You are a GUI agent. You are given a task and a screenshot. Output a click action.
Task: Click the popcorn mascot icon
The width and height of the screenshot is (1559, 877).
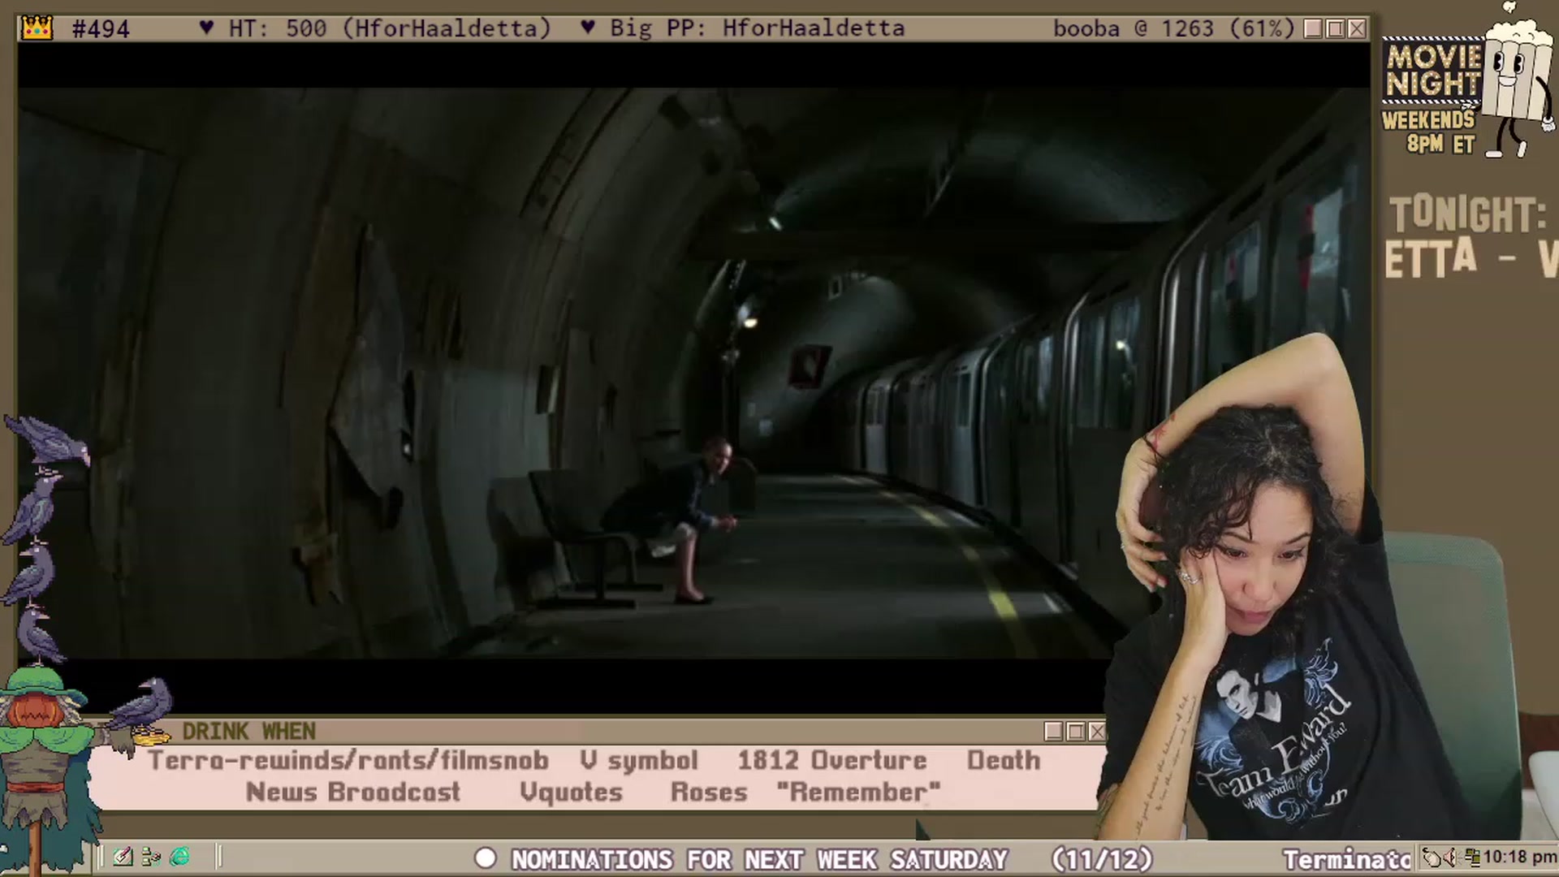[1518, 81]
